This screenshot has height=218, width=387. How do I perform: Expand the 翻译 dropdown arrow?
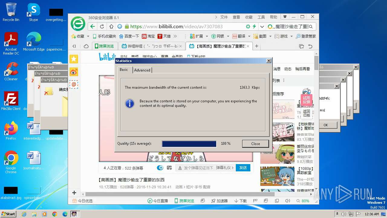pyautogui.click(x=249, y=36)
